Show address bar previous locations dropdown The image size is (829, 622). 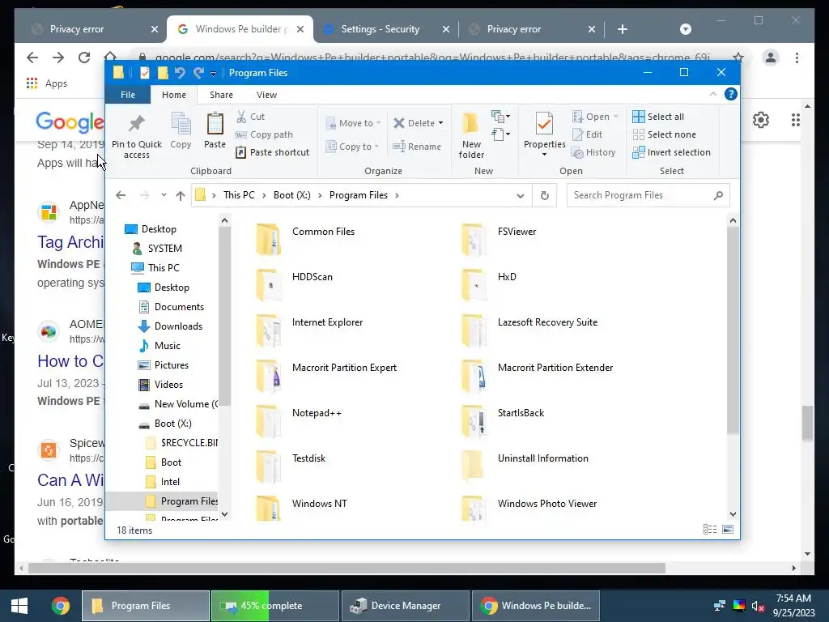(521, 195)
